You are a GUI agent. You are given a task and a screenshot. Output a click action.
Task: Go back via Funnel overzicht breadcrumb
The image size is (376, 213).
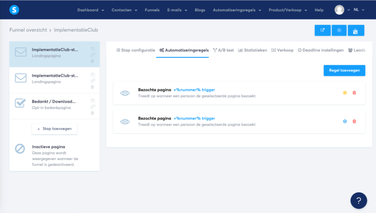coord(27,30)
